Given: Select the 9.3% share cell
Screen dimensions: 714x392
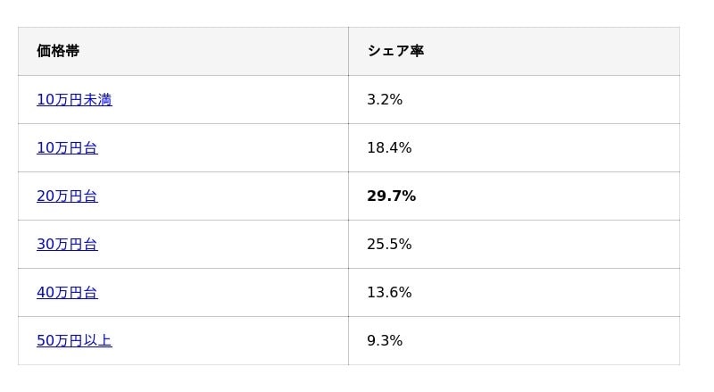Looking at the screenshot, I should 385,341.
